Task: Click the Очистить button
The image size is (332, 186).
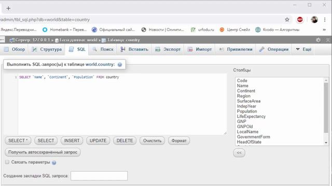Action: tap(152, 141)
